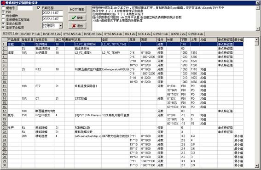The width and height of the screenshot is (261, 170).
Task: Toggle the PDI checkbox
Action: (3, 12)
